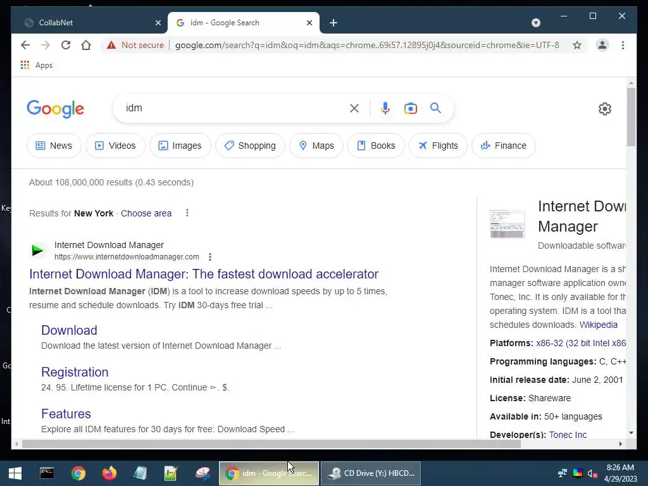The width and height of the screenshot is (648, 486).
Task: Open options for the internetdownloadmanager.com result
Action: (x=210, y=257)
